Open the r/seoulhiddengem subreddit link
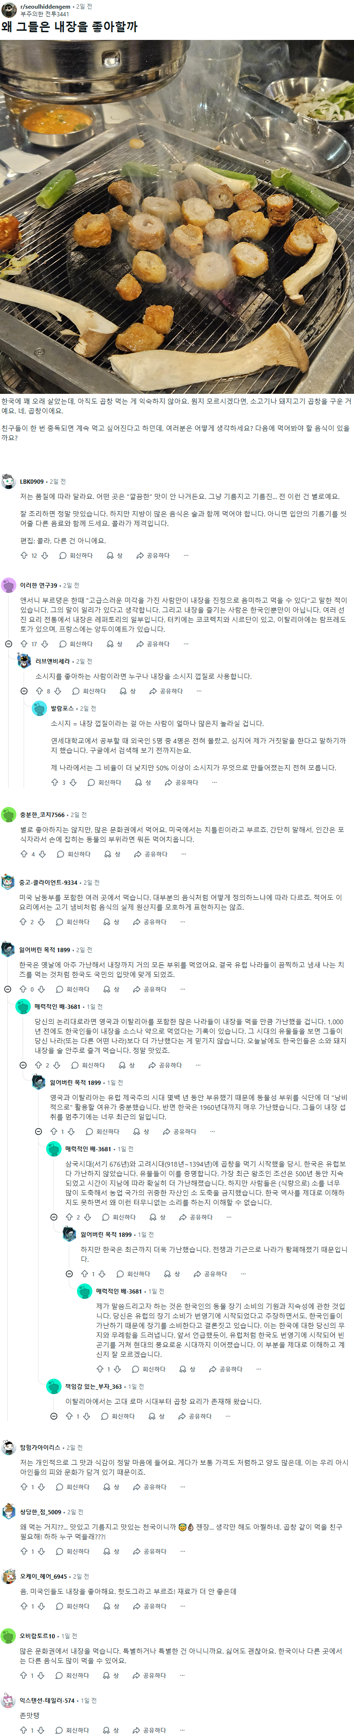354x1736 pixels. [45, 6]
